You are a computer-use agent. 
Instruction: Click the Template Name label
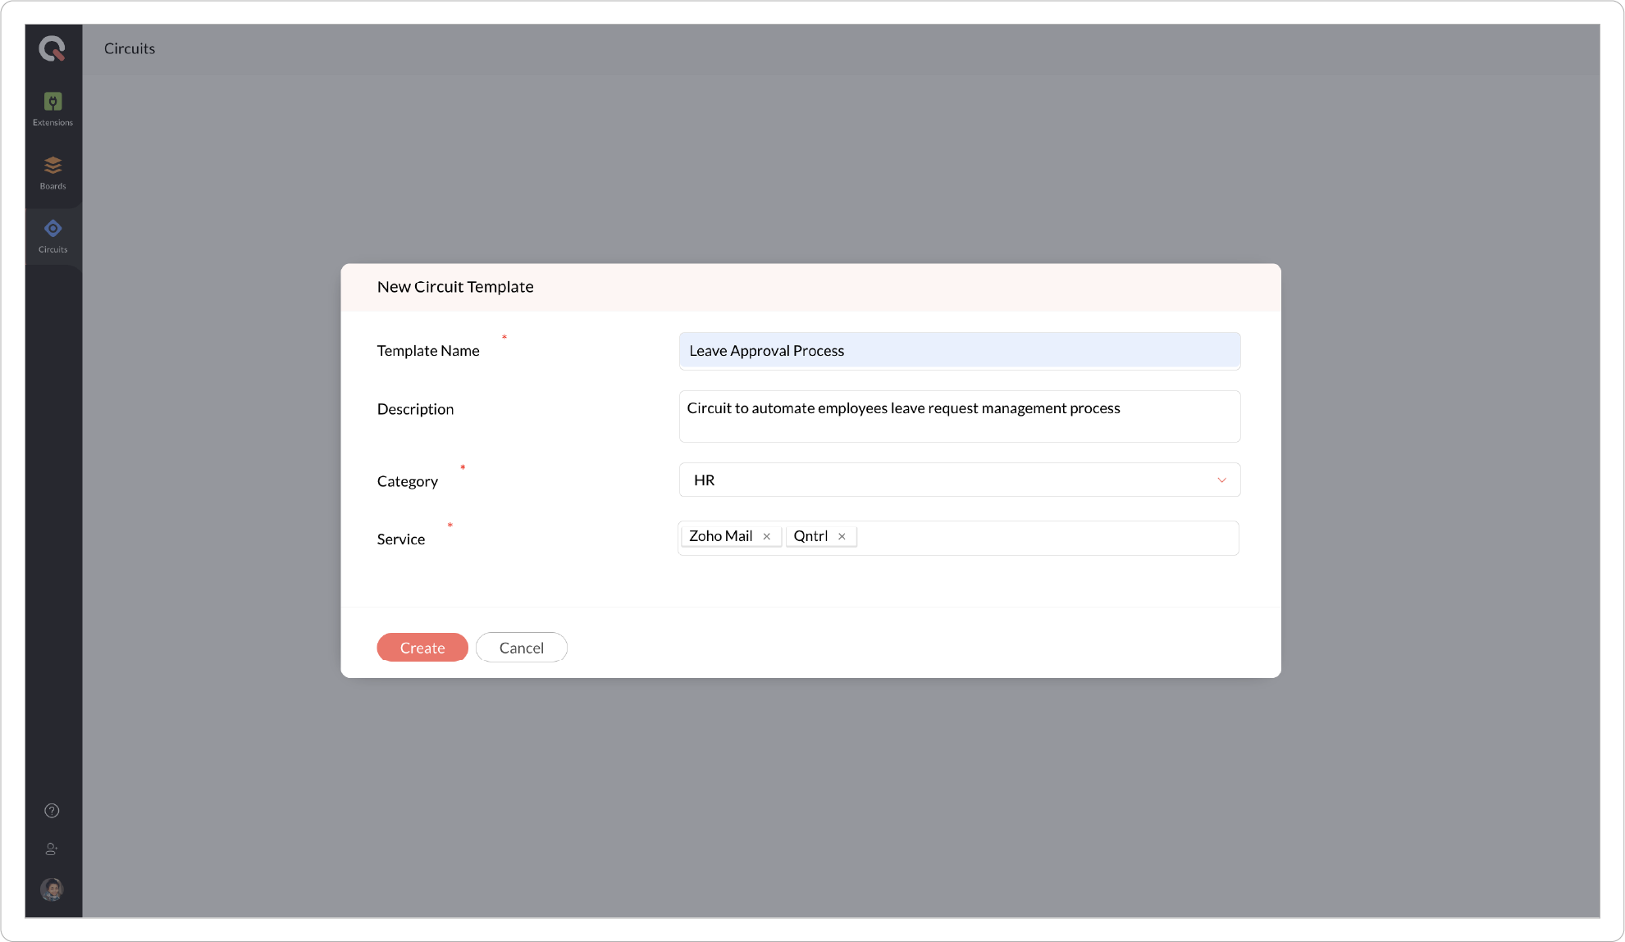click(x=428, y=351)
